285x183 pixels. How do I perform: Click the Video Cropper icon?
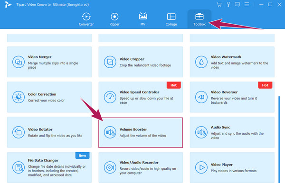coord(110,62)
